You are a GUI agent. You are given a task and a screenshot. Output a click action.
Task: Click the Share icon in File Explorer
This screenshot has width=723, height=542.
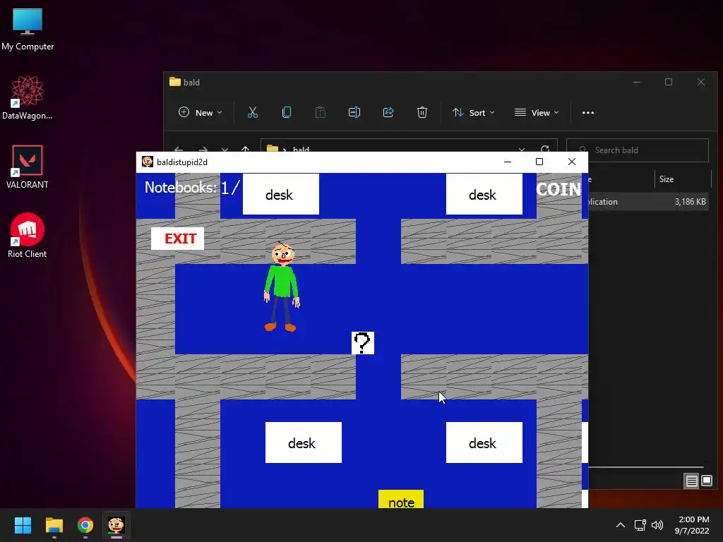[388, 112]
